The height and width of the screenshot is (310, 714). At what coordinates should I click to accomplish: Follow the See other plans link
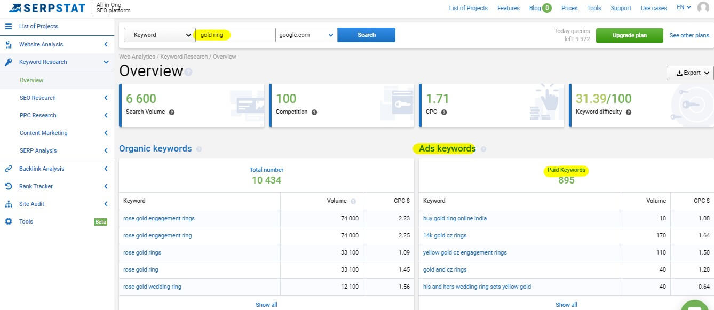click(x=689, y=35)
